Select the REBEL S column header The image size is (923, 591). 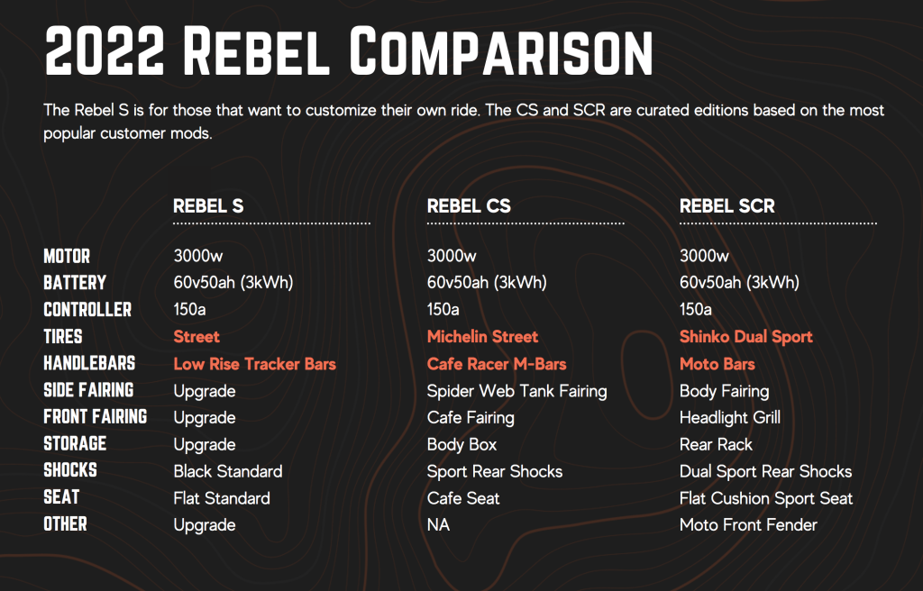208,206
